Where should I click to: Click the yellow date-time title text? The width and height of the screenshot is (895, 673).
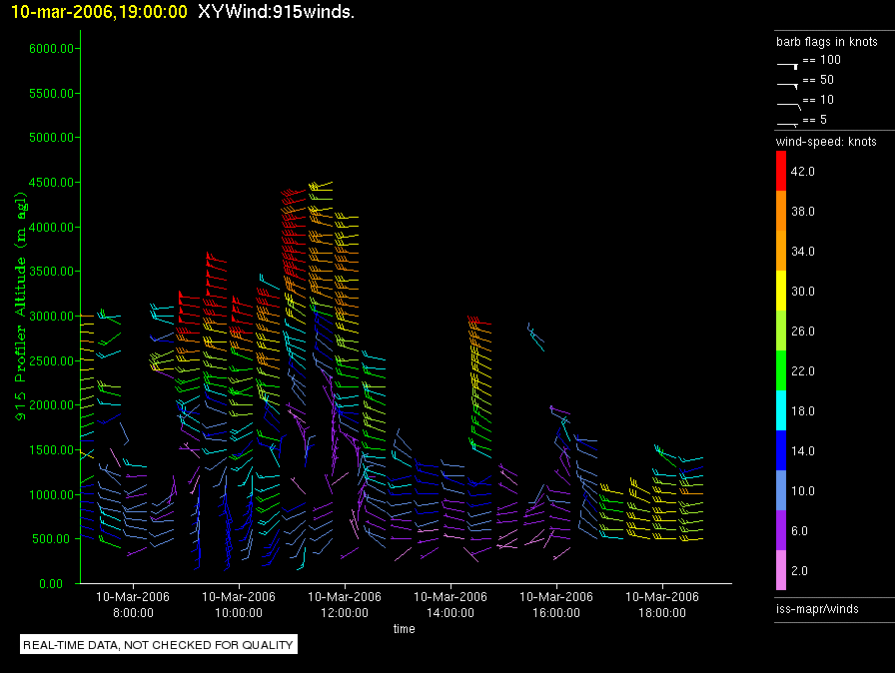click(94, 11)
